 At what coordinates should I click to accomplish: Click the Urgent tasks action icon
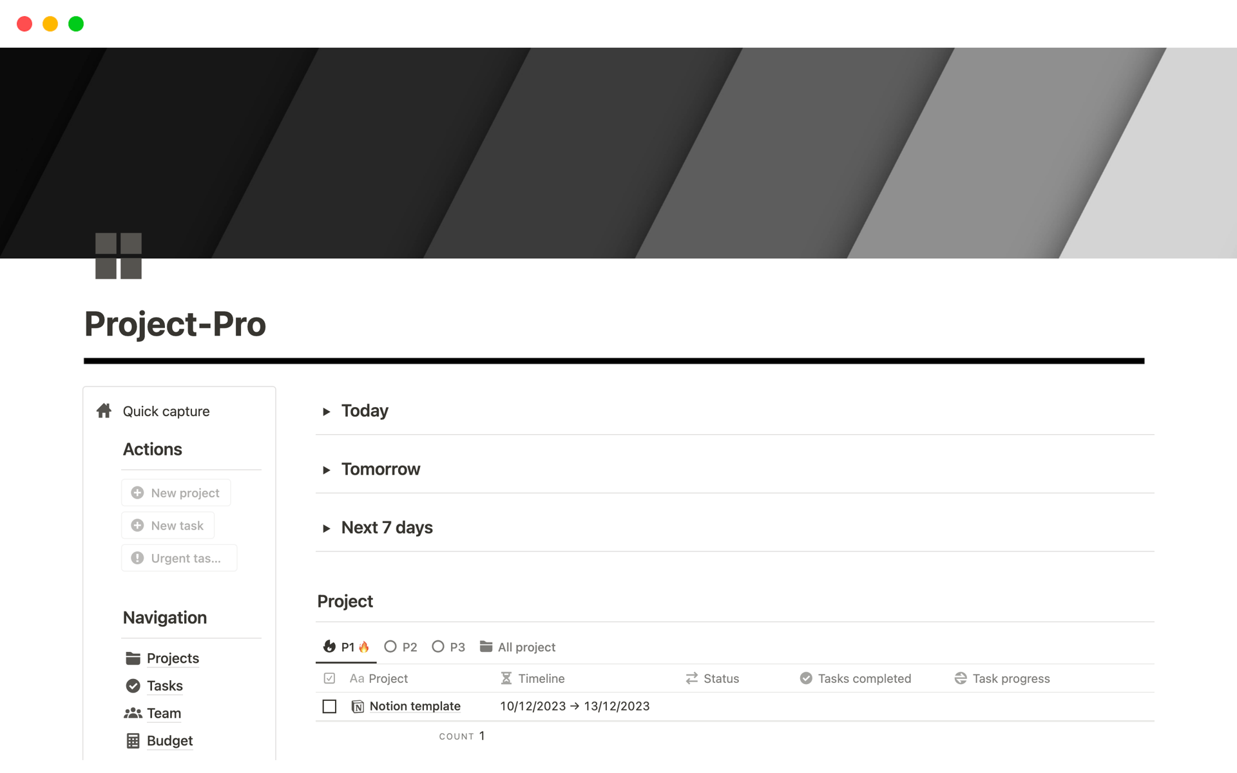click(x=138, y=558)
